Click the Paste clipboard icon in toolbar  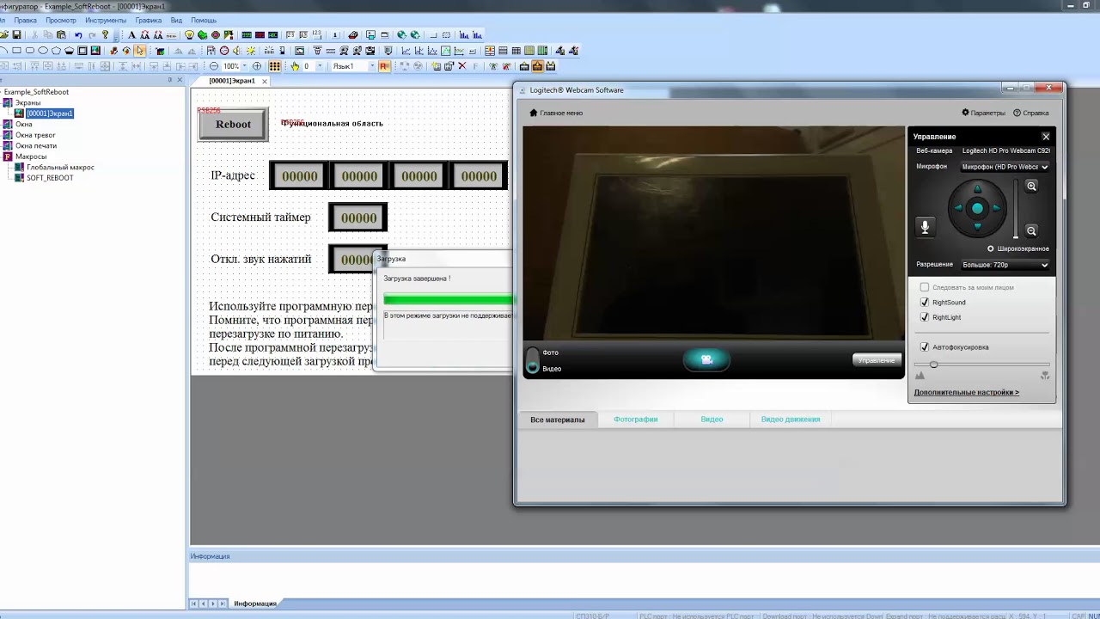coord(61,35)
